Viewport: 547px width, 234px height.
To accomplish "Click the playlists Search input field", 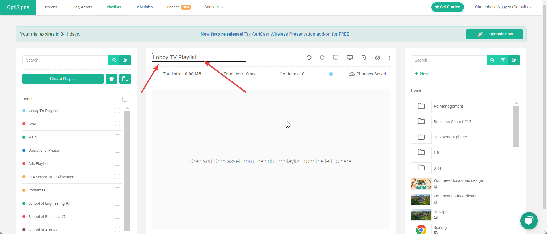I will [65, 60].
